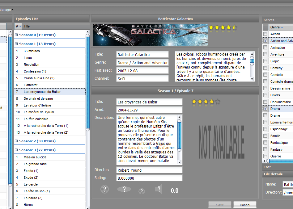Collapse the Genres panel header
The width and height of the screenshot is (293, 209).
click(278, 20)
